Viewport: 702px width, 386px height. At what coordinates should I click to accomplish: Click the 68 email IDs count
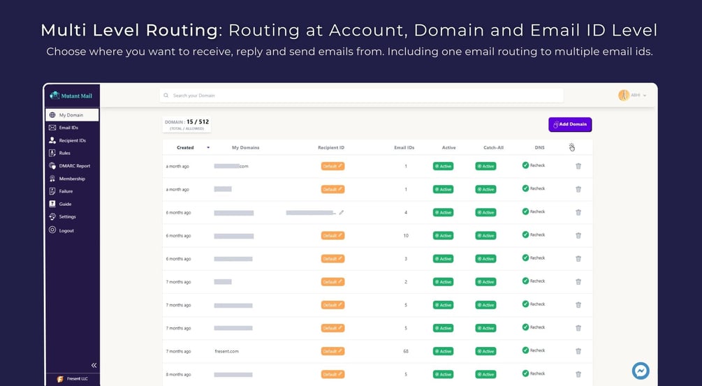point(406,351)
